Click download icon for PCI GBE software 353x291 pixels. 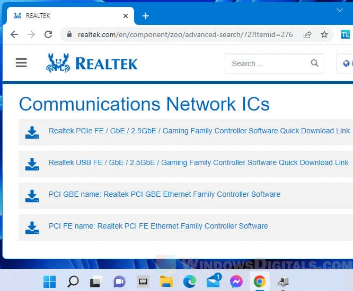click(x=32, y=195)
